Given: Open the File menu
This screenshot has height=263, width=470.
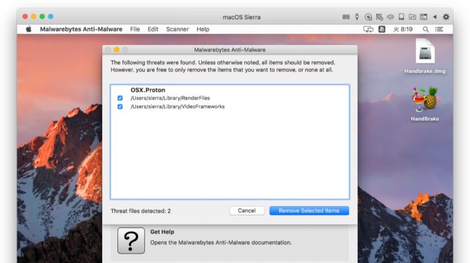Looking at the screenshot, I should pos(135,29).
